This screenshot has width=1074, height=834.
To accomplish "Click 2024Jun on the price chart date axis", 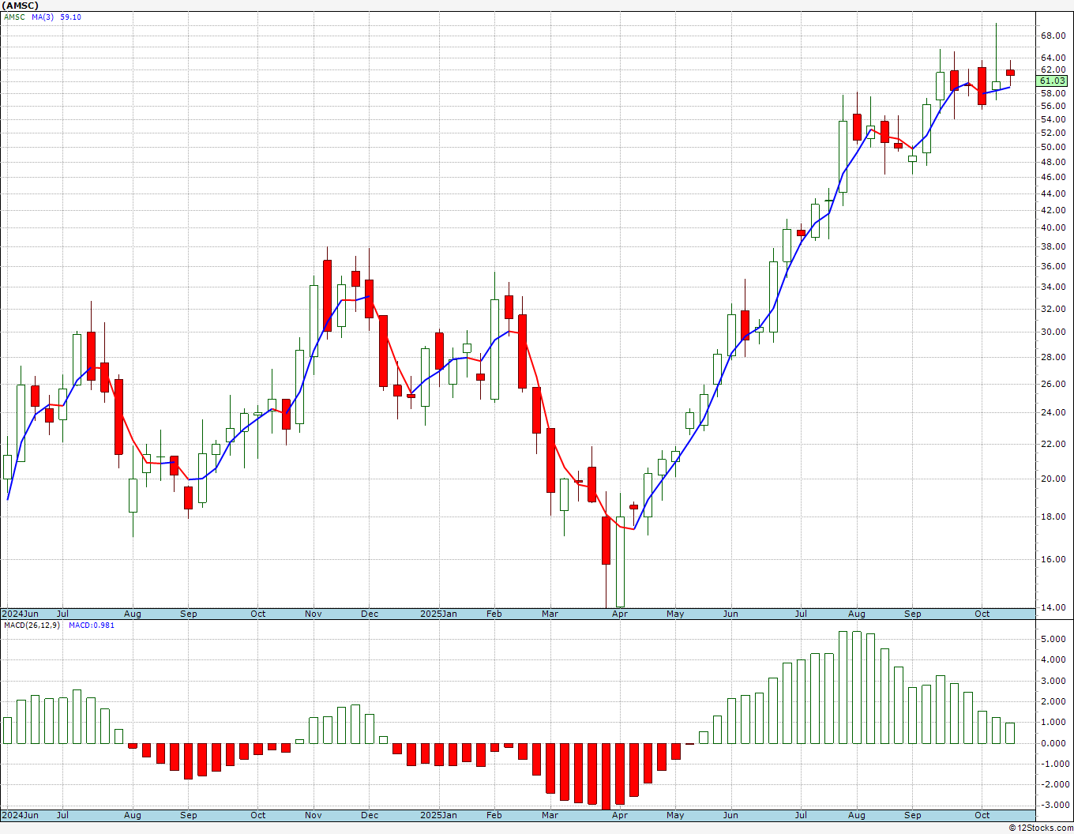I will 20,614.
